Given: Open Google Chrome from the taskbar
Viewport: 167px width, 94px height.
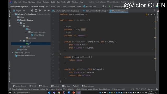Looking at the screenshot, I should (59, 92).
